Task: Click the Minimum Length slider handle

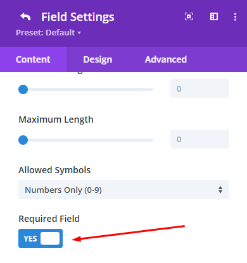Action: tap(23, 89)
